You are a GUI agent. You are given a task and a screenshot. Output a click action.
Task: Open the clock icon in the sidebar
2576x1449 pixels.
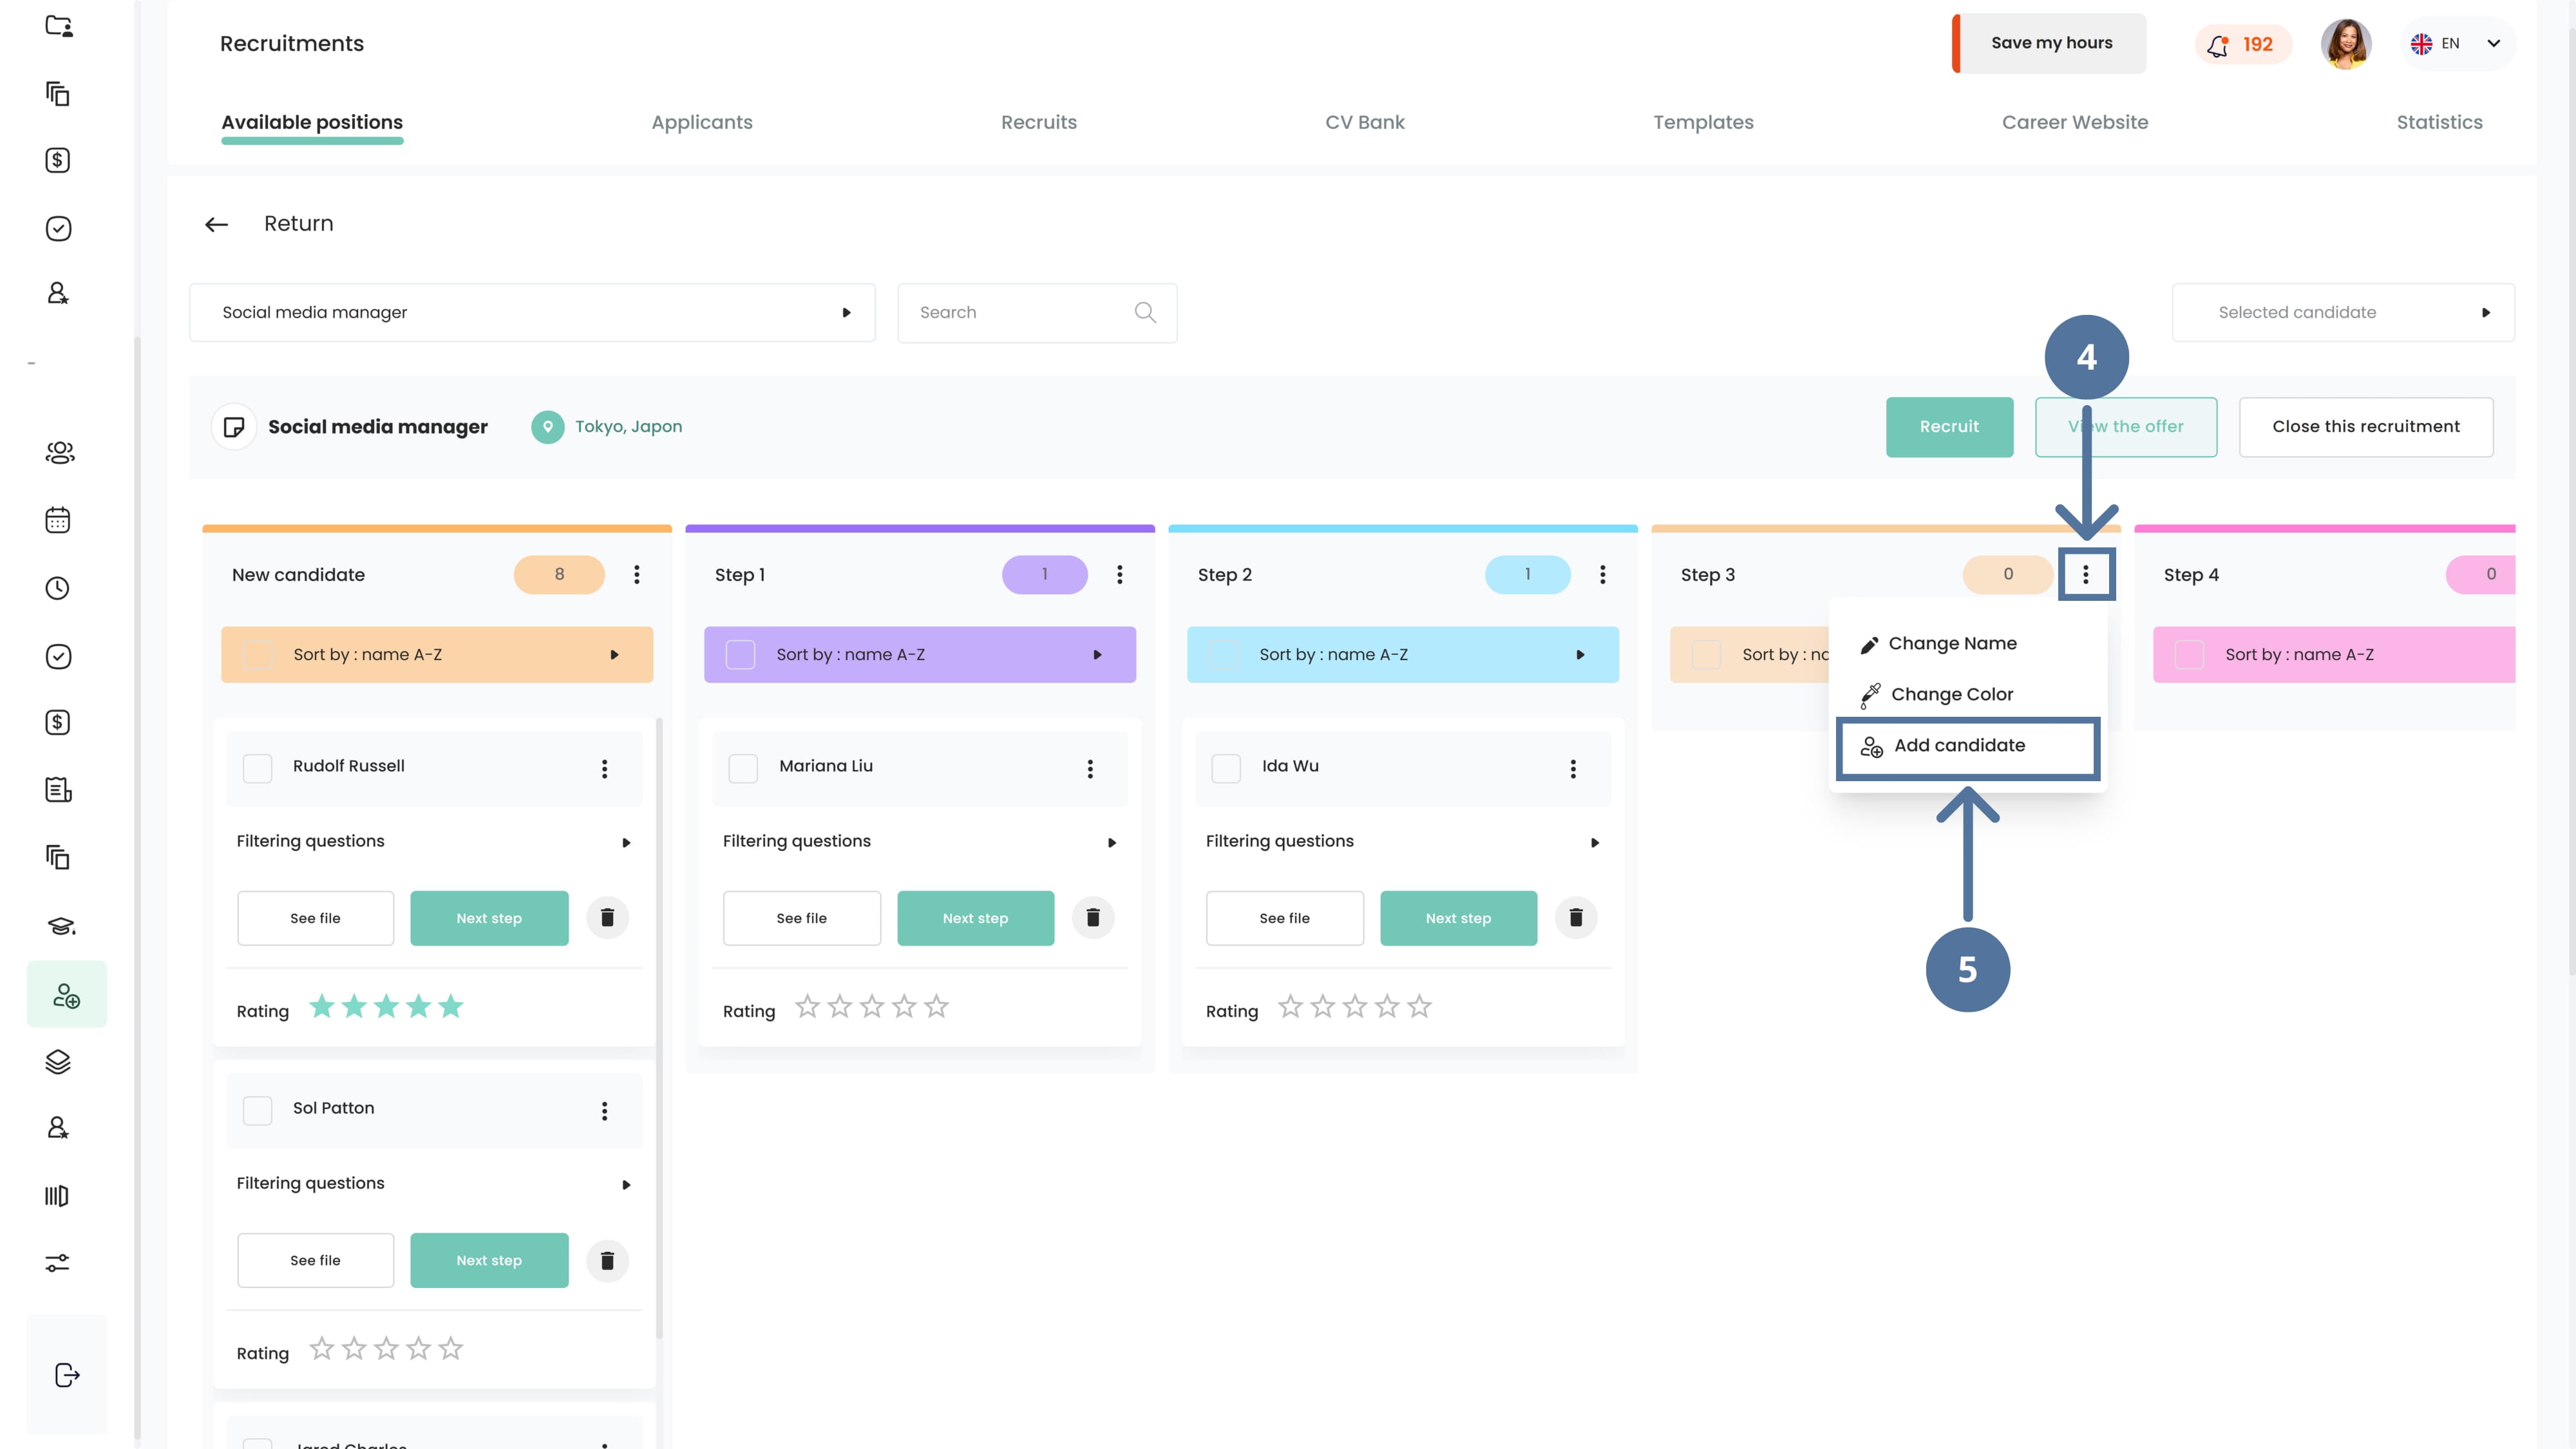pyautogui.click(x=58, y=588)
